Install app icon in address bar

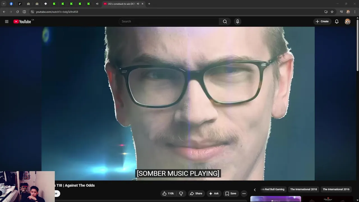coord(326,12)
